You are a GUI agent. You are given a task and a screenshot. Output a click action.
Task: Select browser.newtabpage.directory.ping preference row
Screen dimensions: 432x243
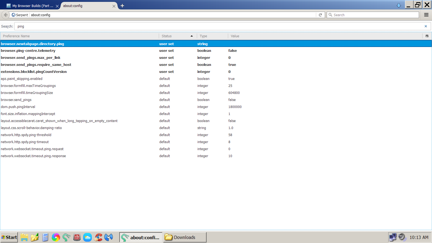coord(216,44)
